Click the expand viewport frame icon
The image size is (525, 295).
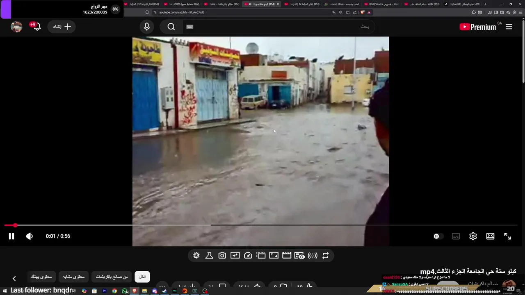pos(274,256)
